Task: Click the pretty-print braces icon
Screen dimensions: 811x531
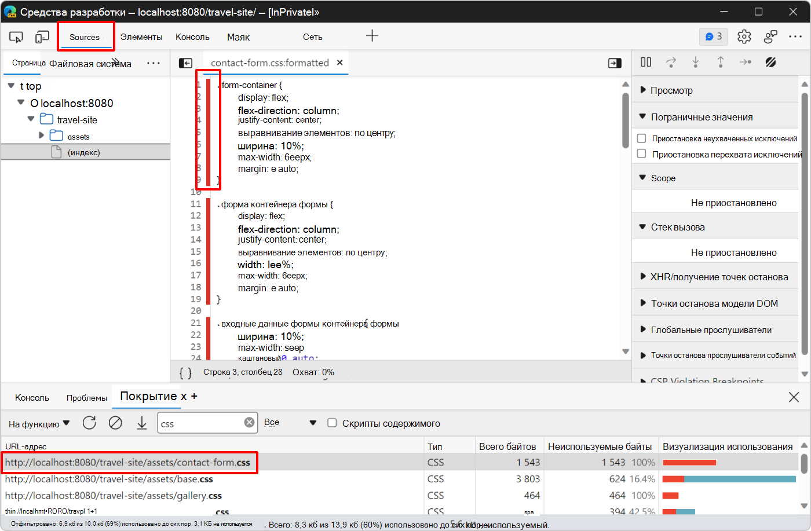Action: tap(185, 373)
